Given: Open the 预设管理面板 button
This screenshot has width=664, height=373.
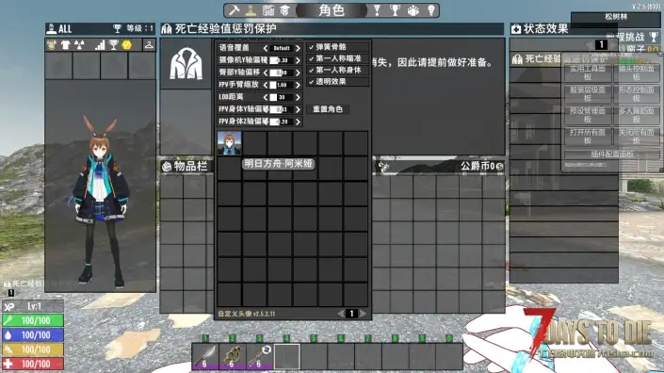Looking at the screenshot, I should click(588, 115).
